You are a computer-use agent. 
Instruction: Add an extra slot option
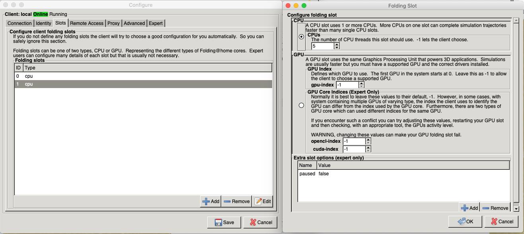click(x=469, y=208)
